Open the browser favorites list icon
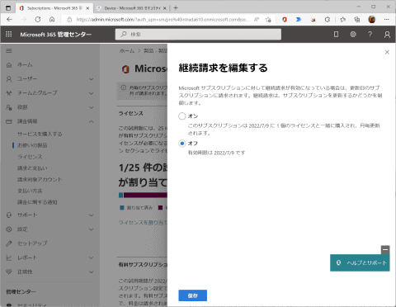 coord(342,19)
